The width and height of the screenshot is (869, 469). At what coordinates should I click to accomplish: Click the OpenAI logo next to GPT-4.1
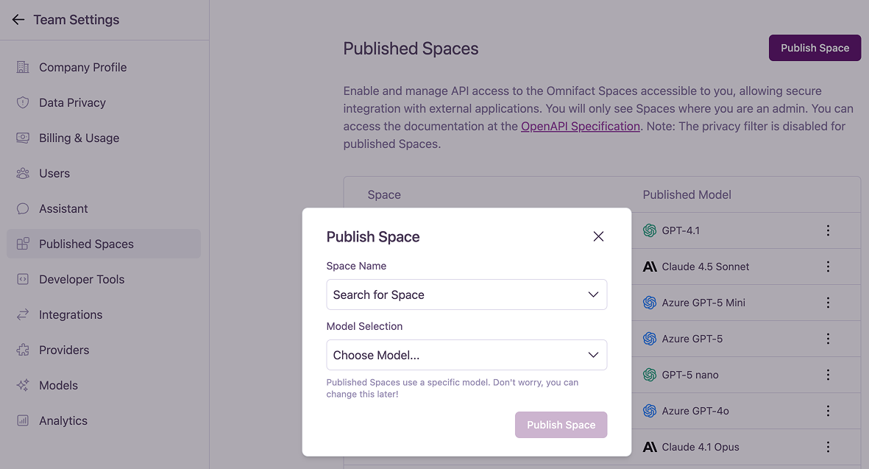pyautogui.click(x=650, y=230)
